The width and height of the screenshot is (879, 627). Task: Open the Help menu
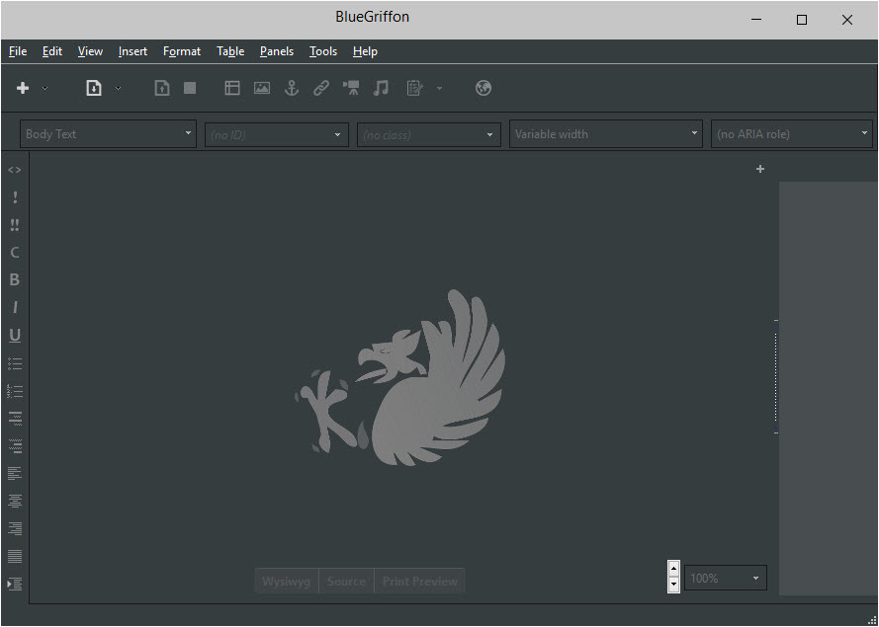[x=365, y=51]
